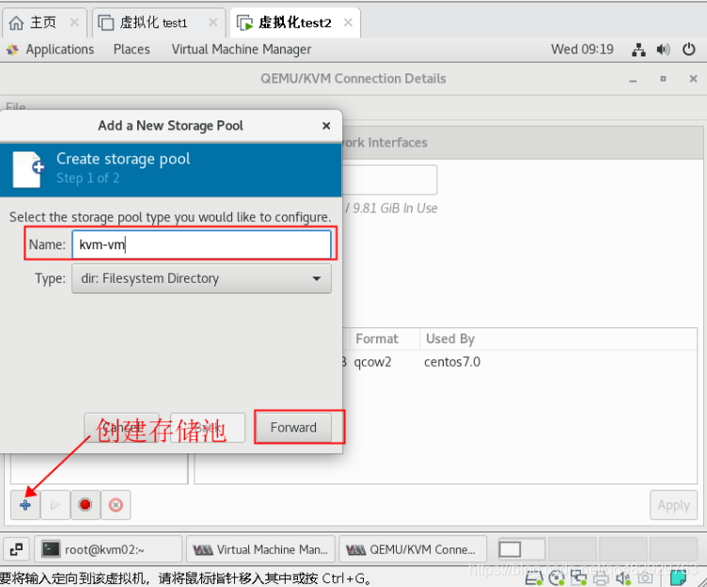Select the centos7.0 Used By cell

pos(452,362)
